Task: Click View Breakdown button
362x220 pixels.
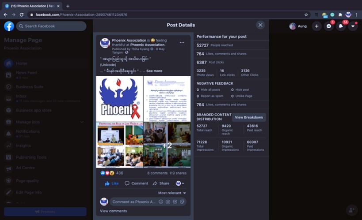Action: coord(249,117)
